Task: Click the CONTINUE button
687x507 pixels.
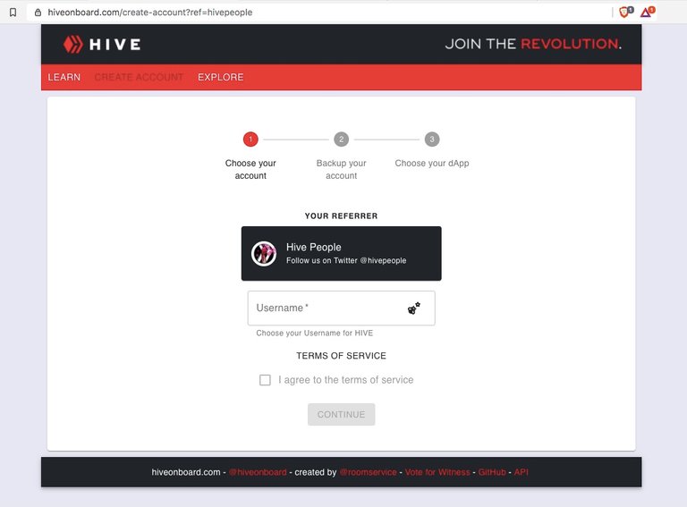Action: [342, 414]
